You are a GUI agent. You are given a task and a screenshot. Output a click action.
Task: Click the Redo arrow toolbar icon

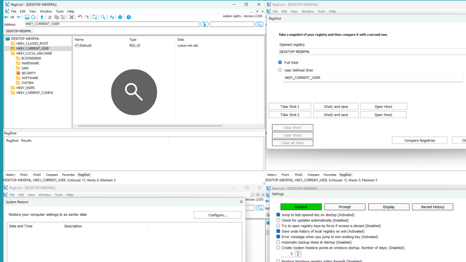click(x=87, y=17)
